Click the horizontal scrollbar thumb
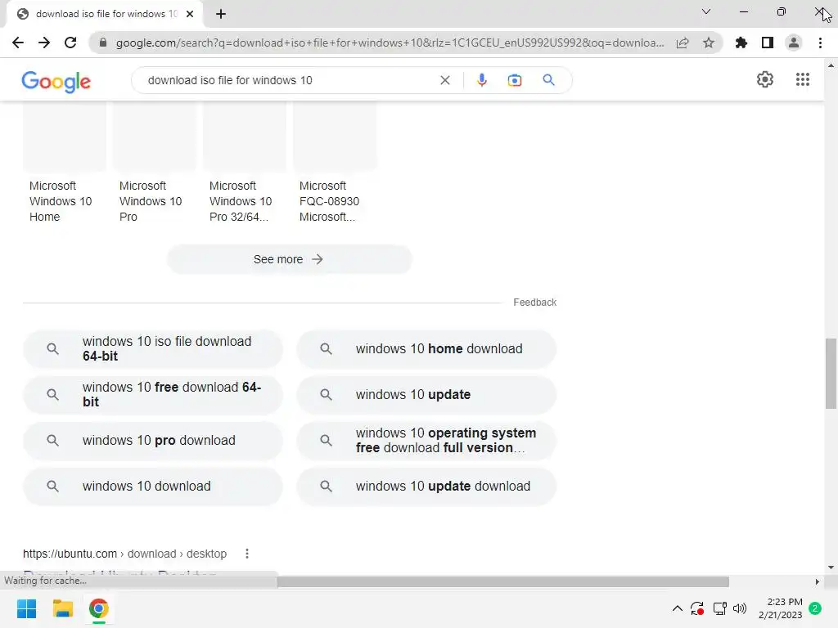The height and width of the screenshot is (628, 838). click(503, 581)
